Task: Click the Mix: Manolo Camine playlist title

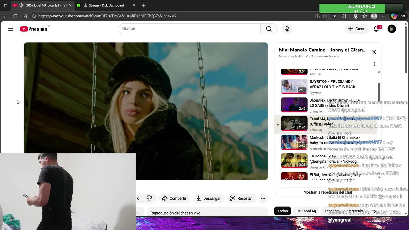Action: click(x=322, y=50)
